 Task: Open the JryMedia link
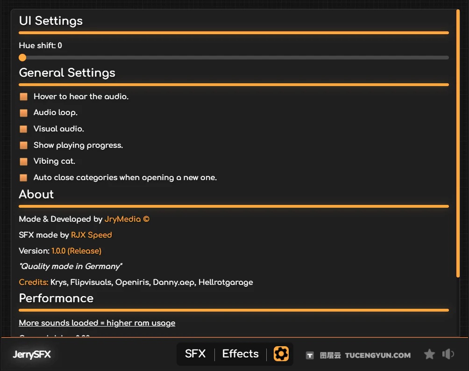click(x=127, y=219)
